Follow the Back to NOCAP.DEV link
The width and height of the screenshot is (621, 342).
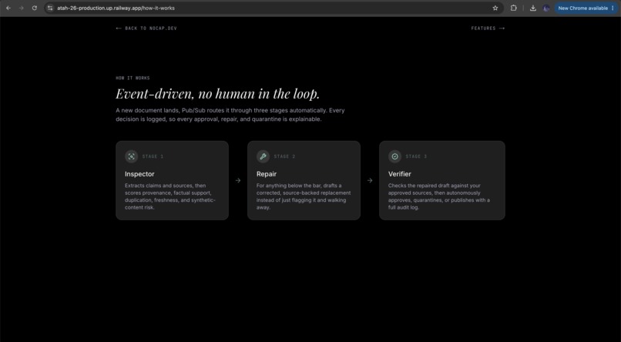(x=146, y=28)
